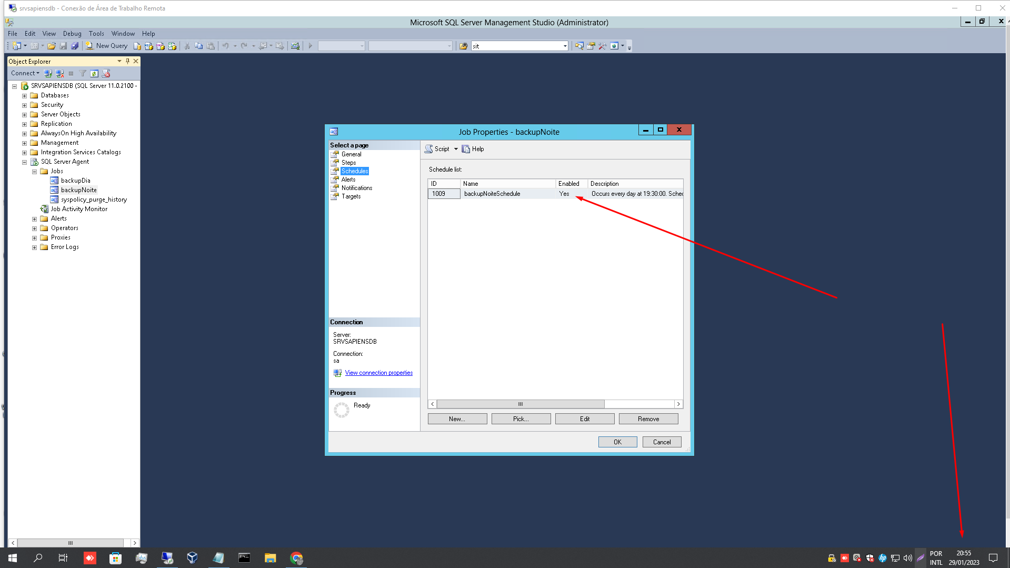Expand the Databases folder

point(24,96)
